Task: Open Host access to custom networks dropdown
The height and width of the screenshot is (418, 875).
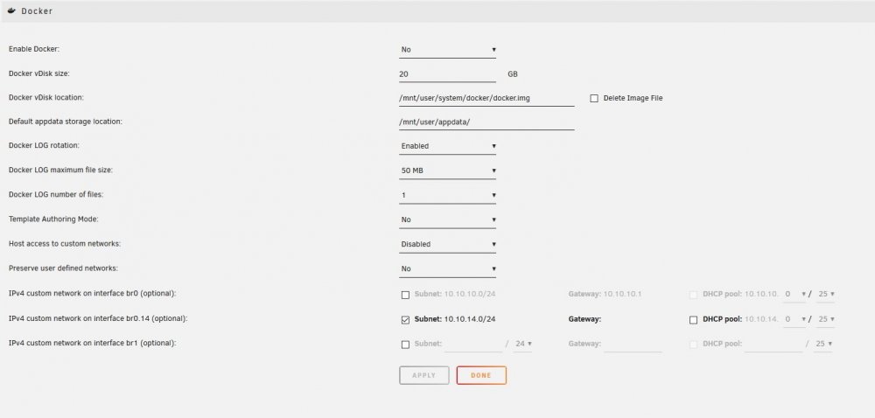Action: pos(447,244)
